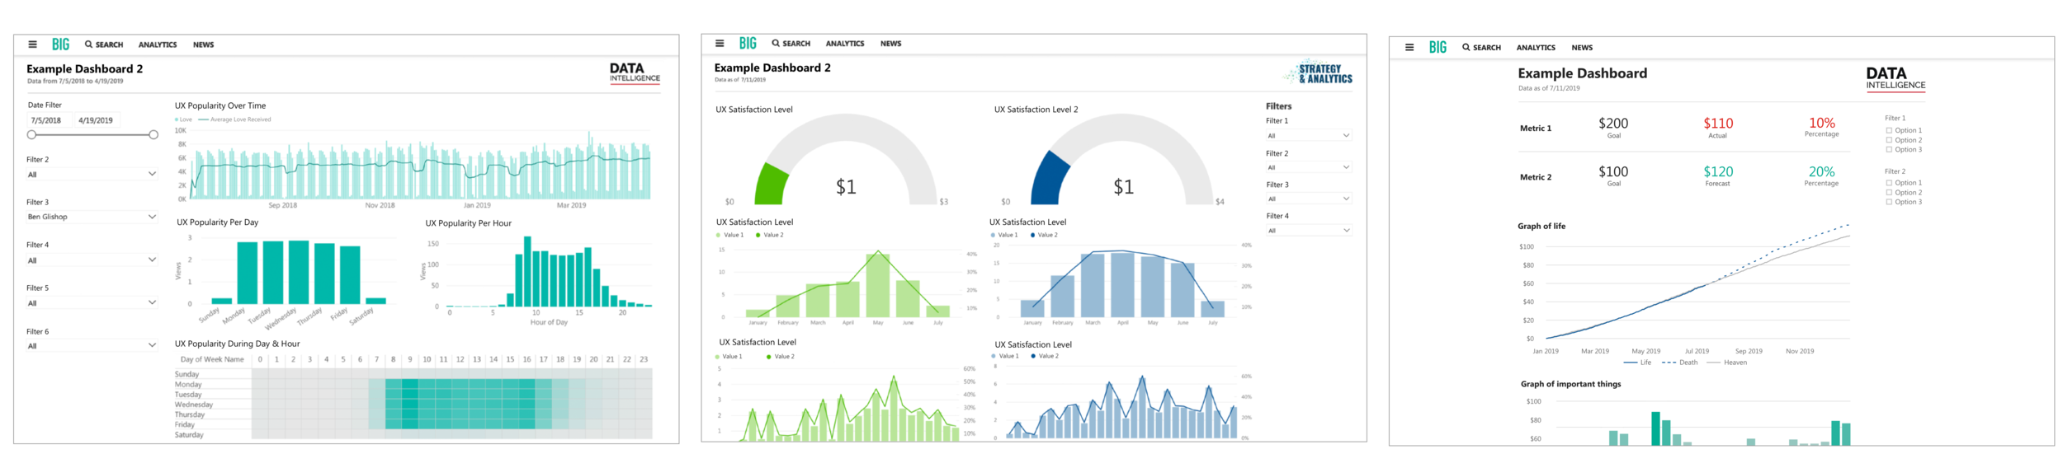Screen dimensions: 2063x468
Task: Click Heaven legend entry in Graph of life
Action: (x=1726, y=363)
